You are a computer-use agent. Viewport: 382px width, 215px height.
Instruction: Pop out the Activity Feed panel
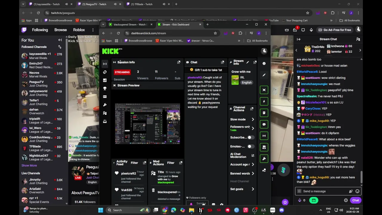point(144,163)
